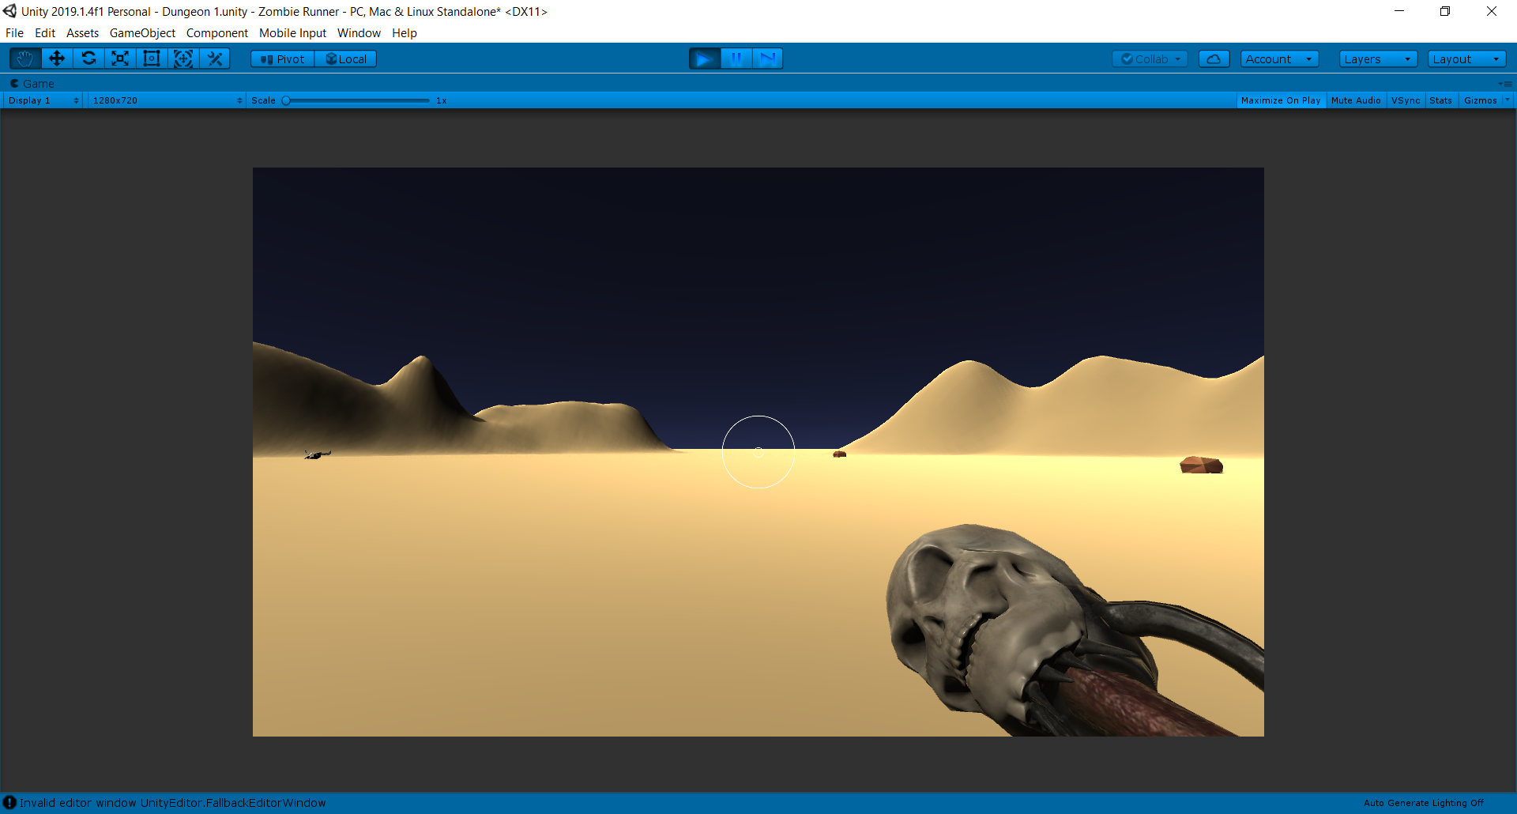The image size is (1517, 814).
Task: Select the Rect transform tool
Action: pyautogui.click(x=152, y=58)
